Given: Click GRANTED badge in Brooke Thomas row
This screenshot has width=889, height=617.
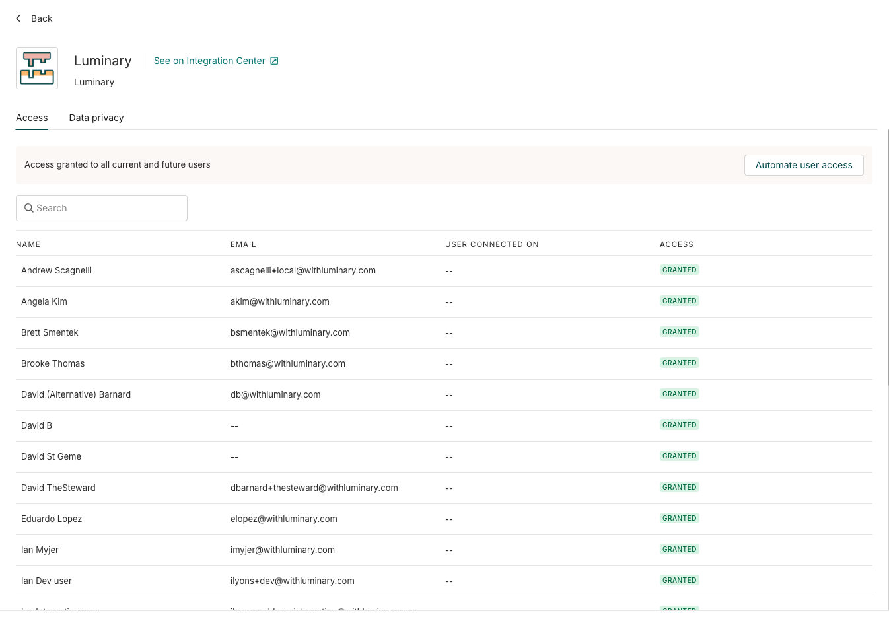Looking at the screenshot, I should coord(680,363).
